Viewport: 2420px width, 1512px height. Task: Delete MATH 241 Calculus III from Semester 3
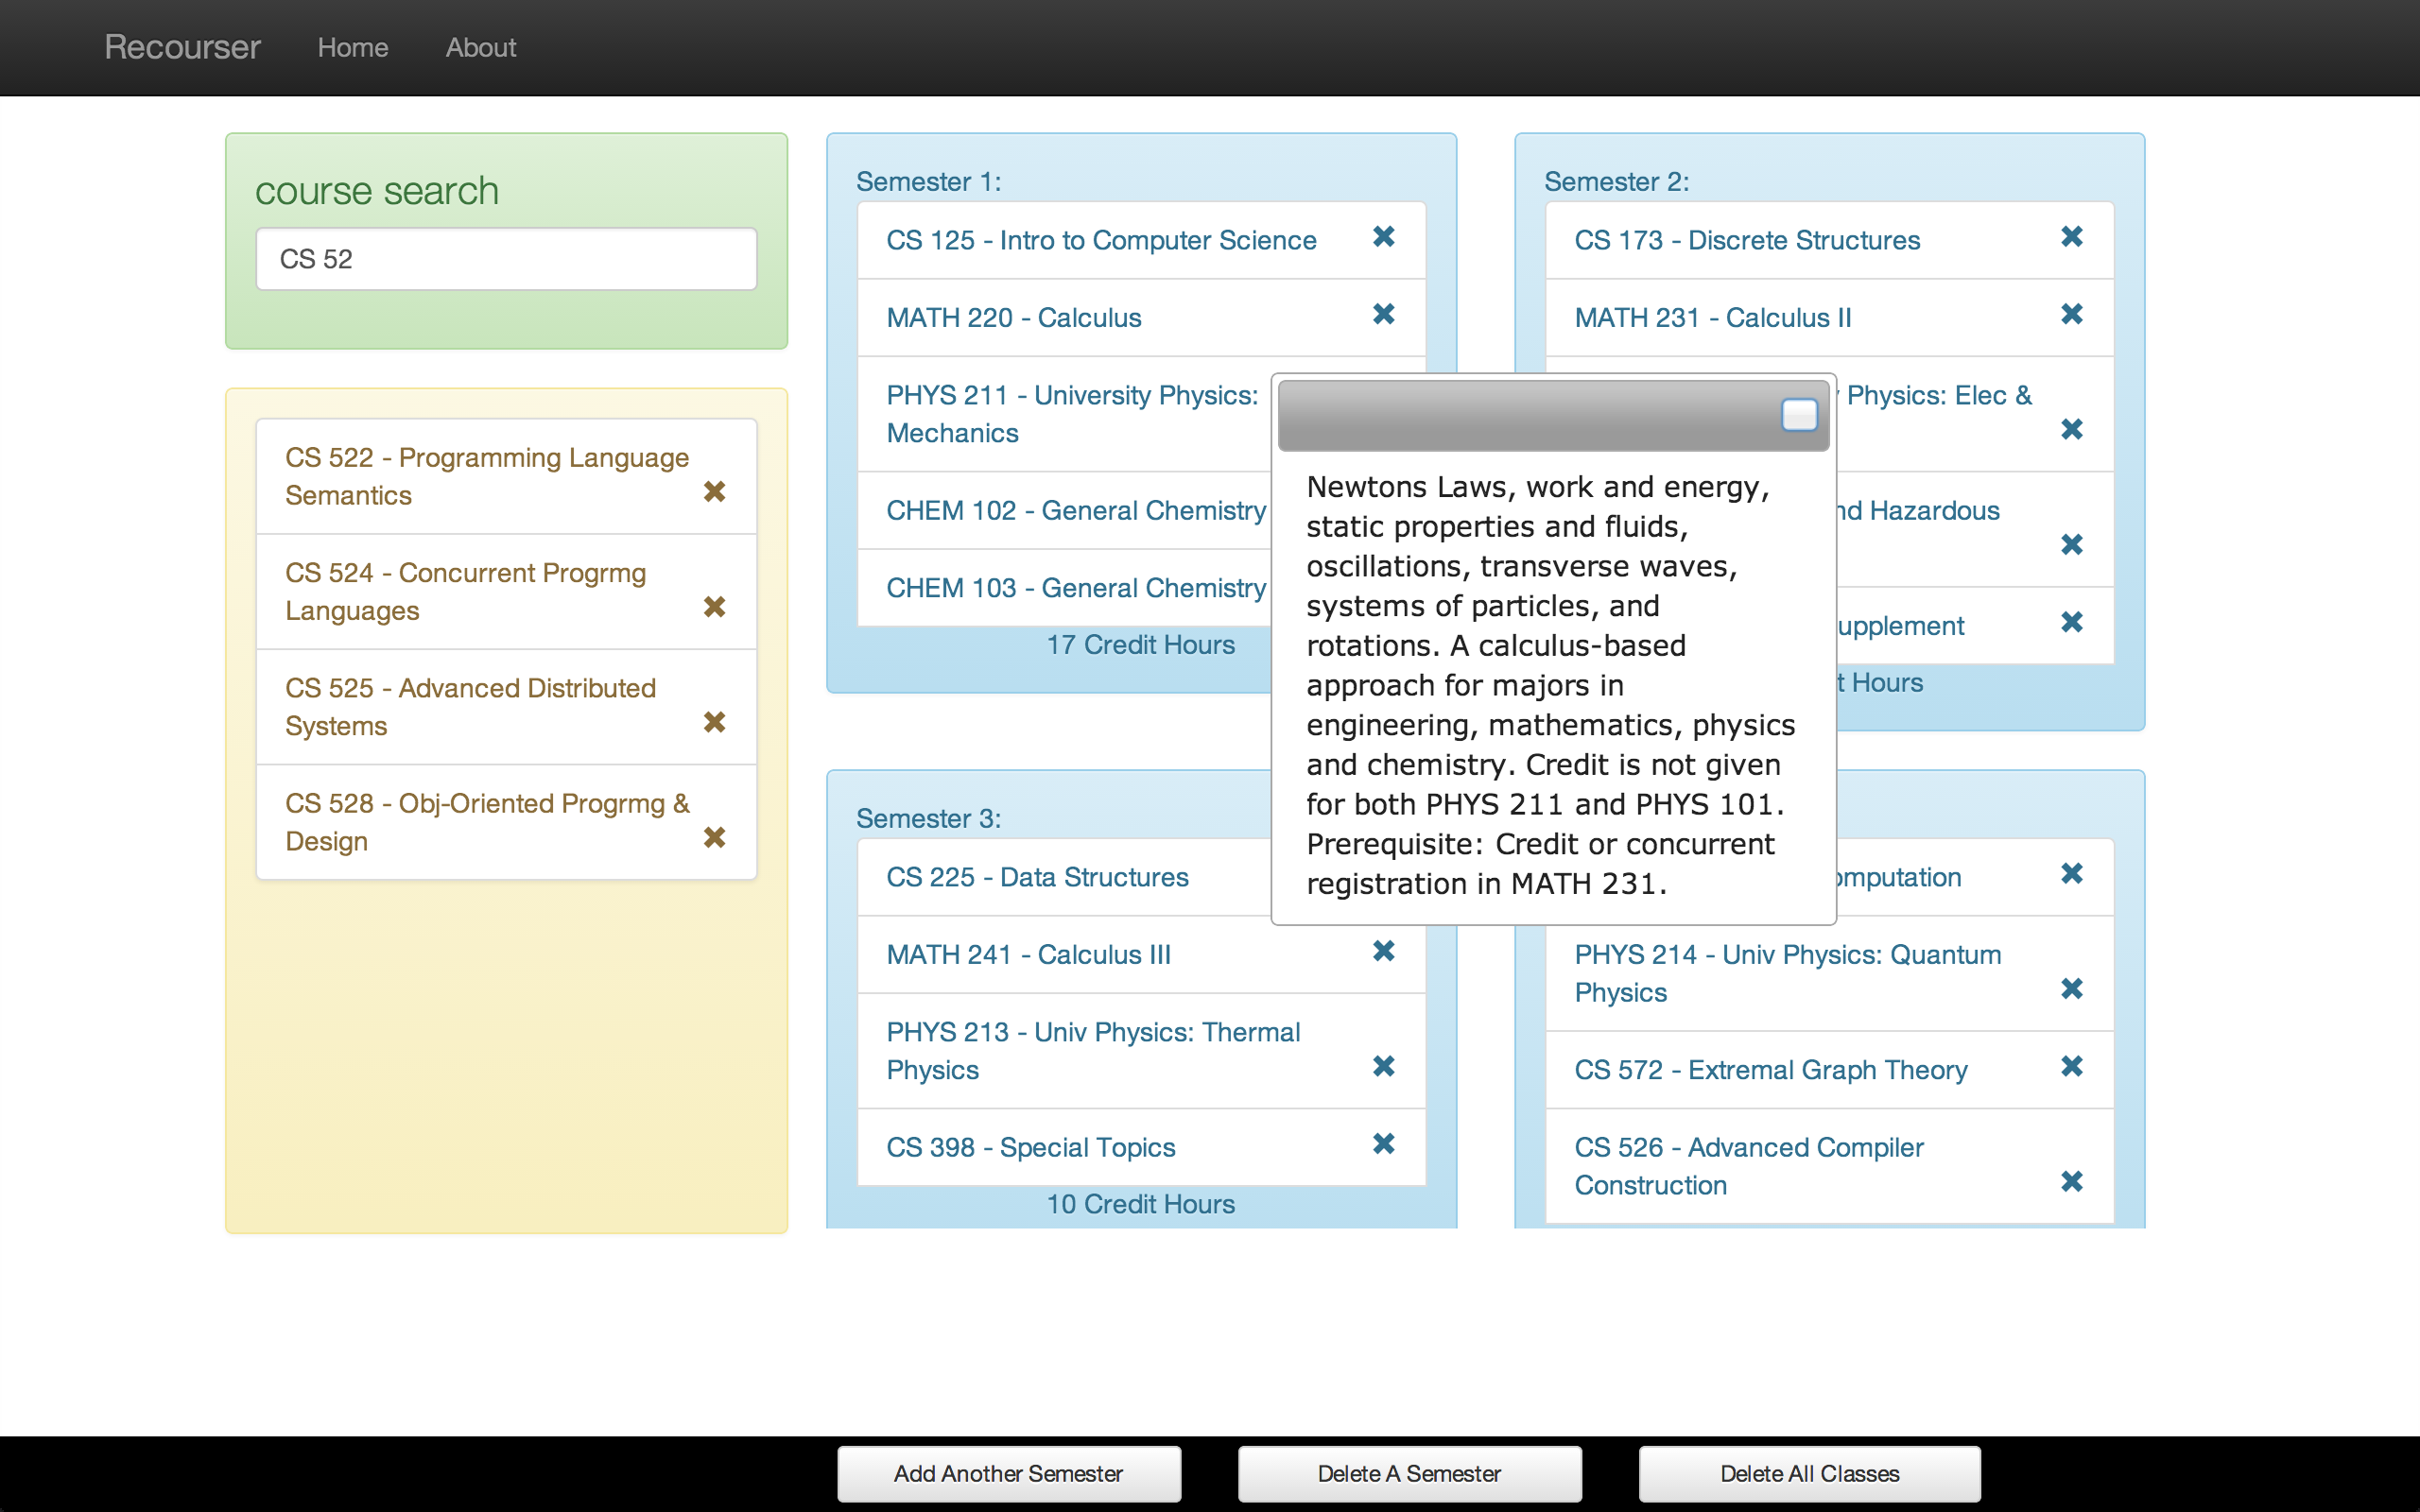[x=1383, y=951]
